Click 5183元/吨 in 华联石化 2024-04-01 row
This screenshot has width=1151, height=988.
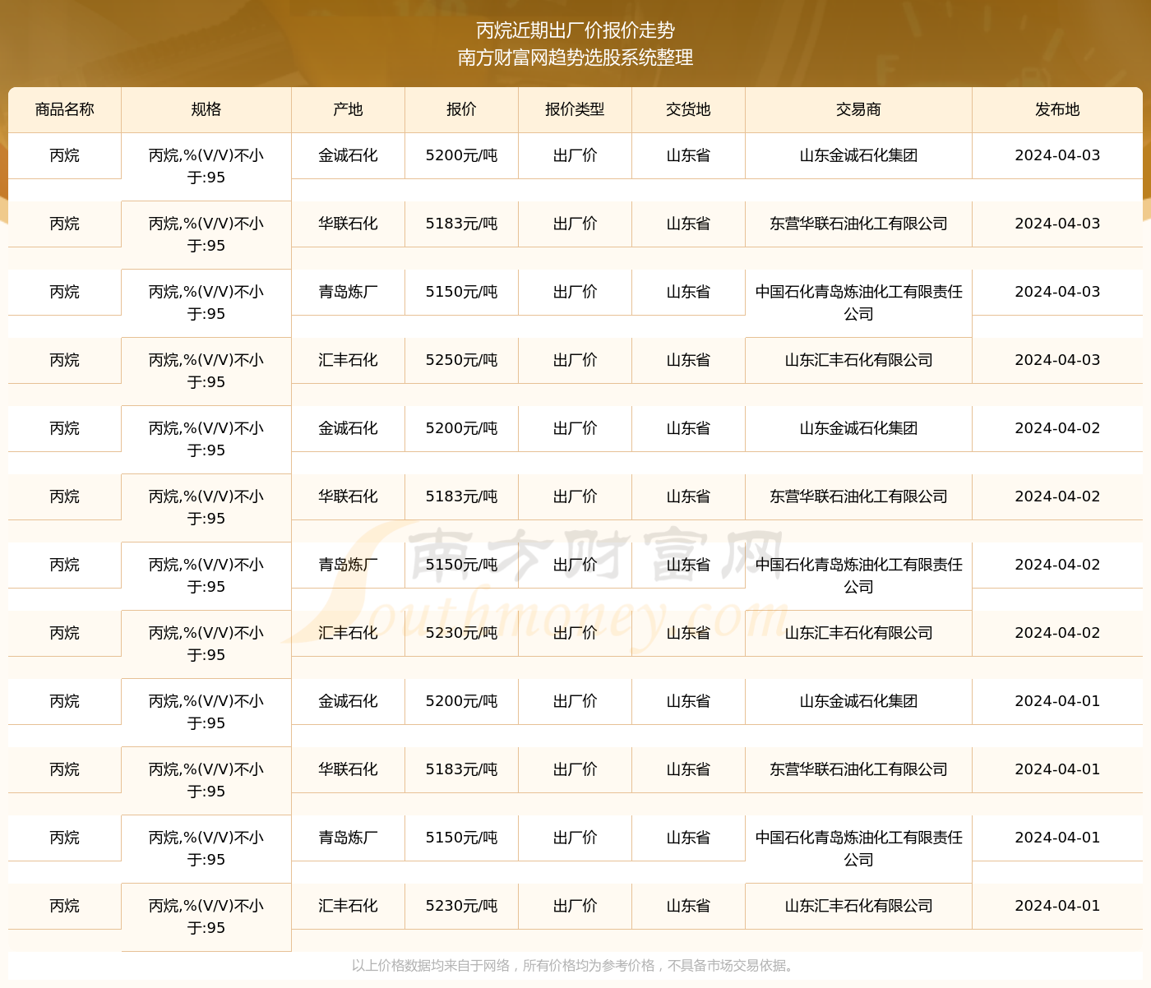(x=461, y=769)
